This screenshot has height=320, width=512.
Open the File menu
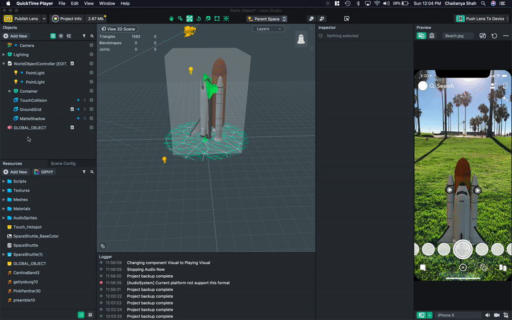(x=61, y=3)
